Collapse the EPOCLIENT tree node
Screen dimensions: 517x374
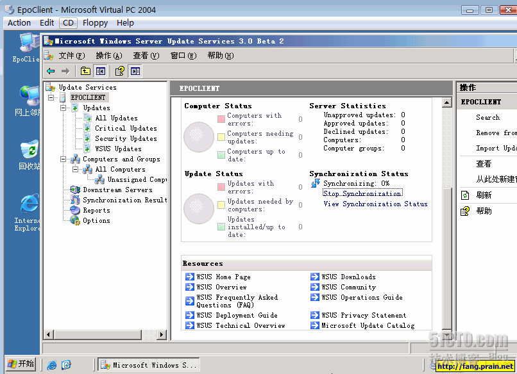pos(51,97)
